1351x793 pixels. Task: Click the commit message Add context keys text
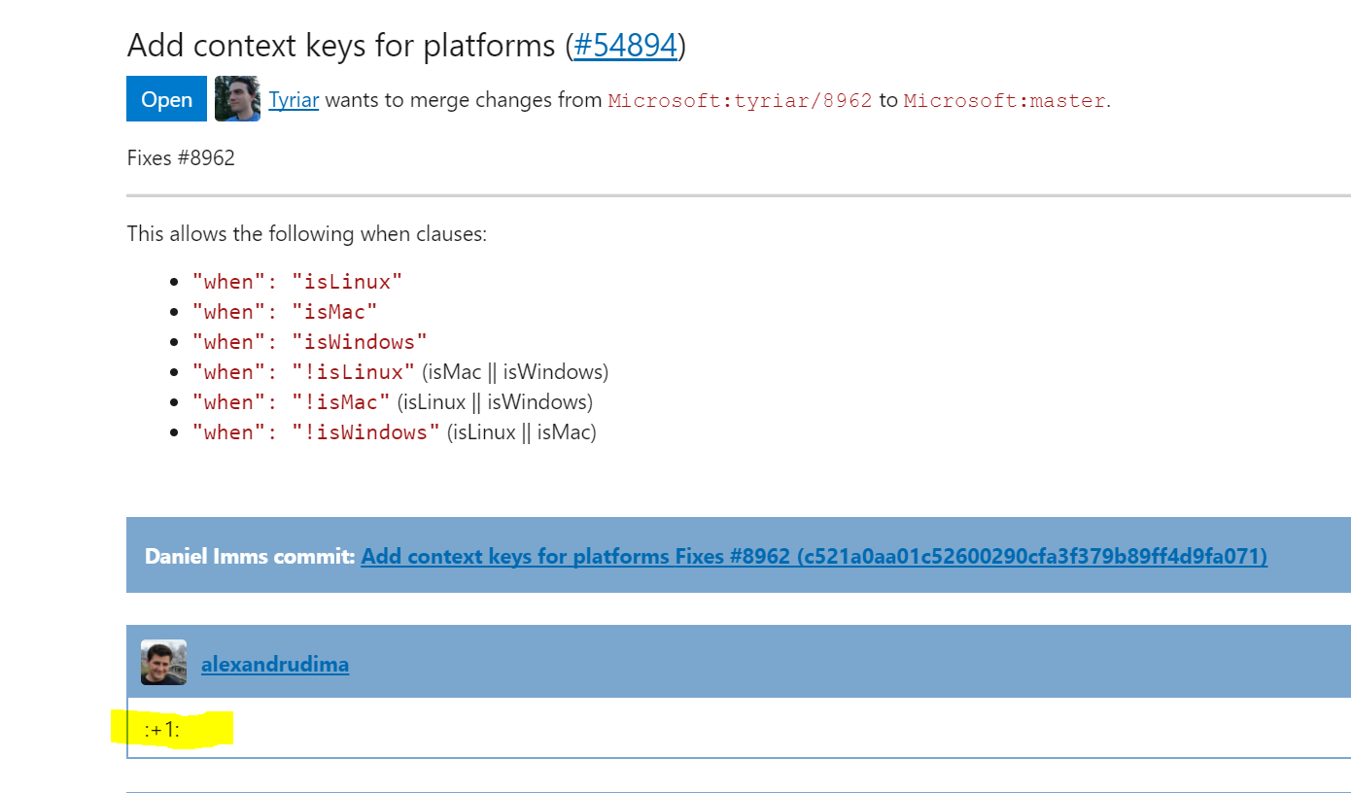[447, 556]
